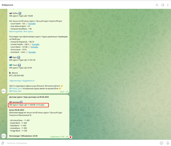The width and height of the screenshot is (171, 146).
Task: Open 'Онлайн' link next to Anorbank 134.2
Action: [x=32, y=52]
